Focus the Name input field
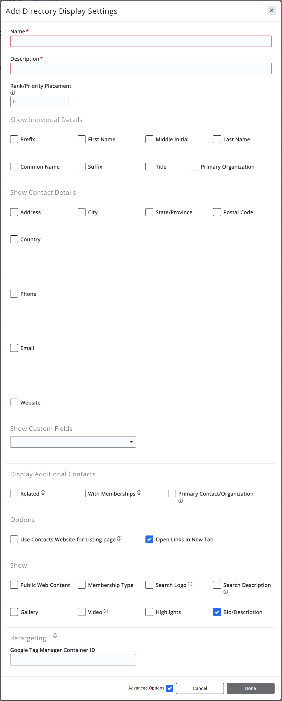The width and height of the screenshot is (282, 701). (141, 41)
